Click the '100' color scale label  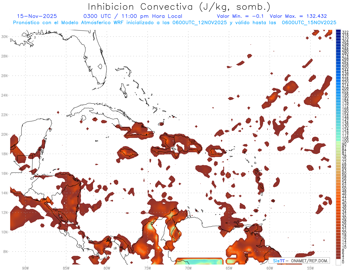345,141
